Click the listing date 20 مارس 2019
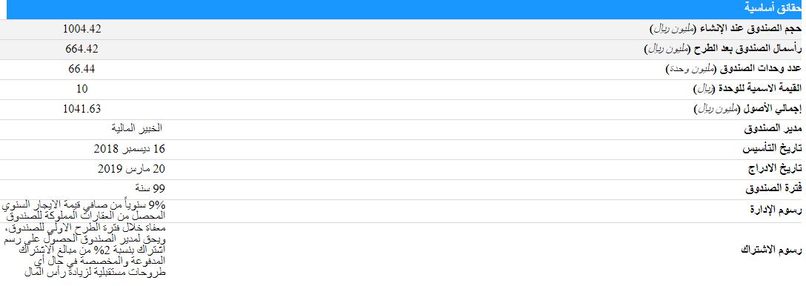806x286 pixels. [132, 169]
